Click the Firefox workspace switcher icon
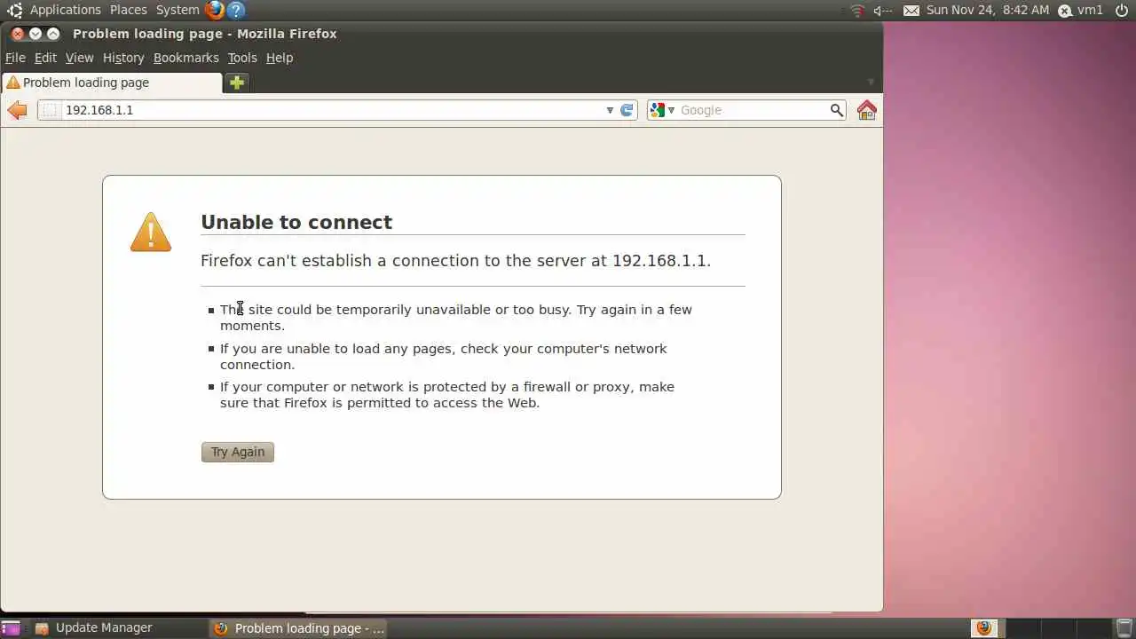Viewport: 1136px width, 639px height. click(983, 628)
